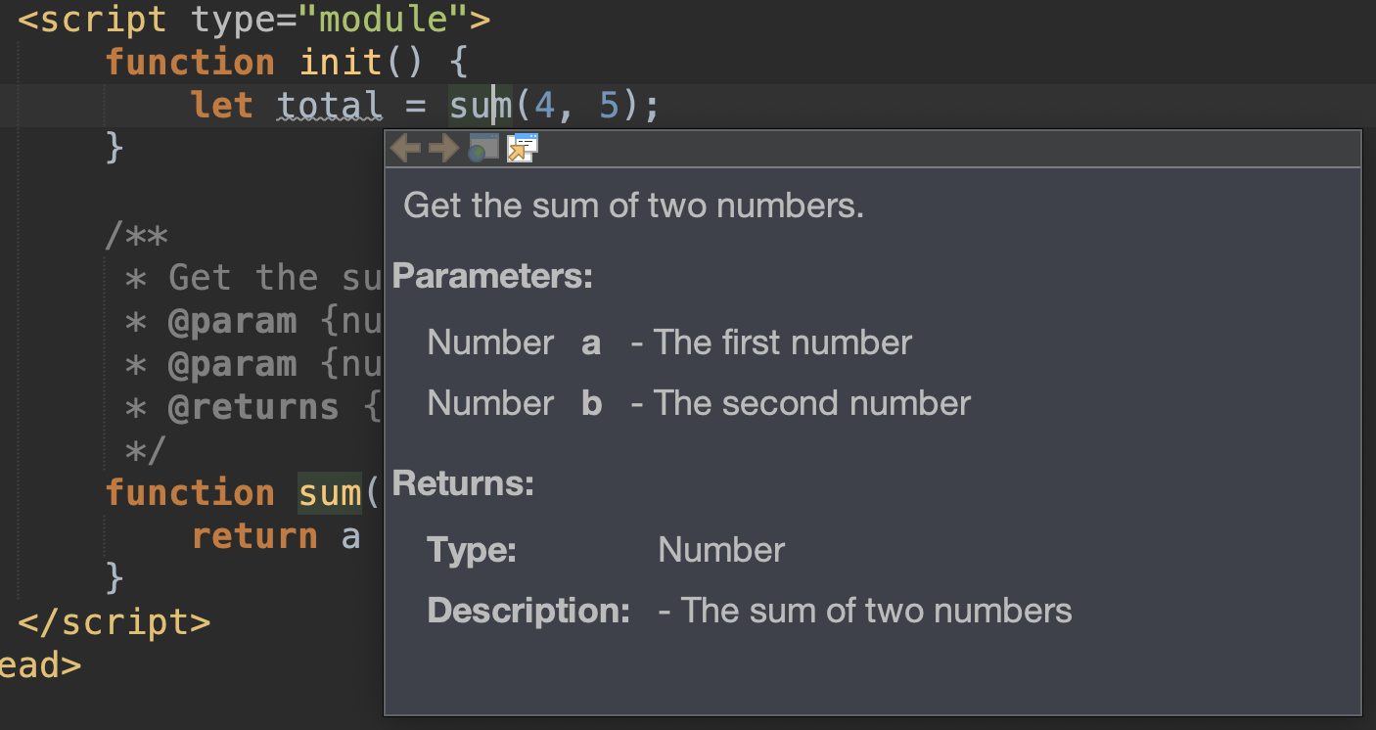Select text "Get the sum of two numbers."

[633, 205]
